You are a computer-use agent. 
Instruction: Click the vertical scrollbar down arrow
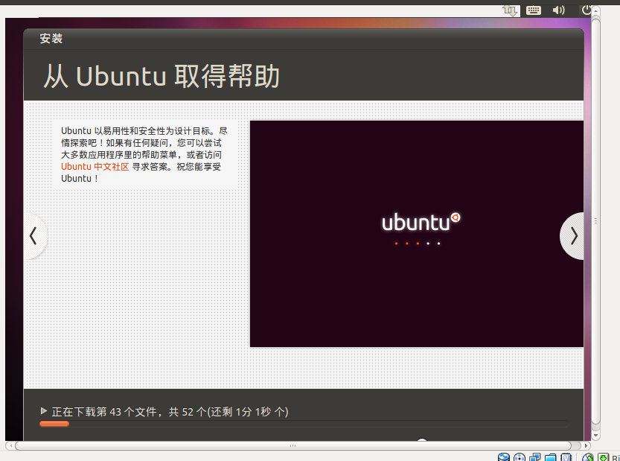coord(595,436)
